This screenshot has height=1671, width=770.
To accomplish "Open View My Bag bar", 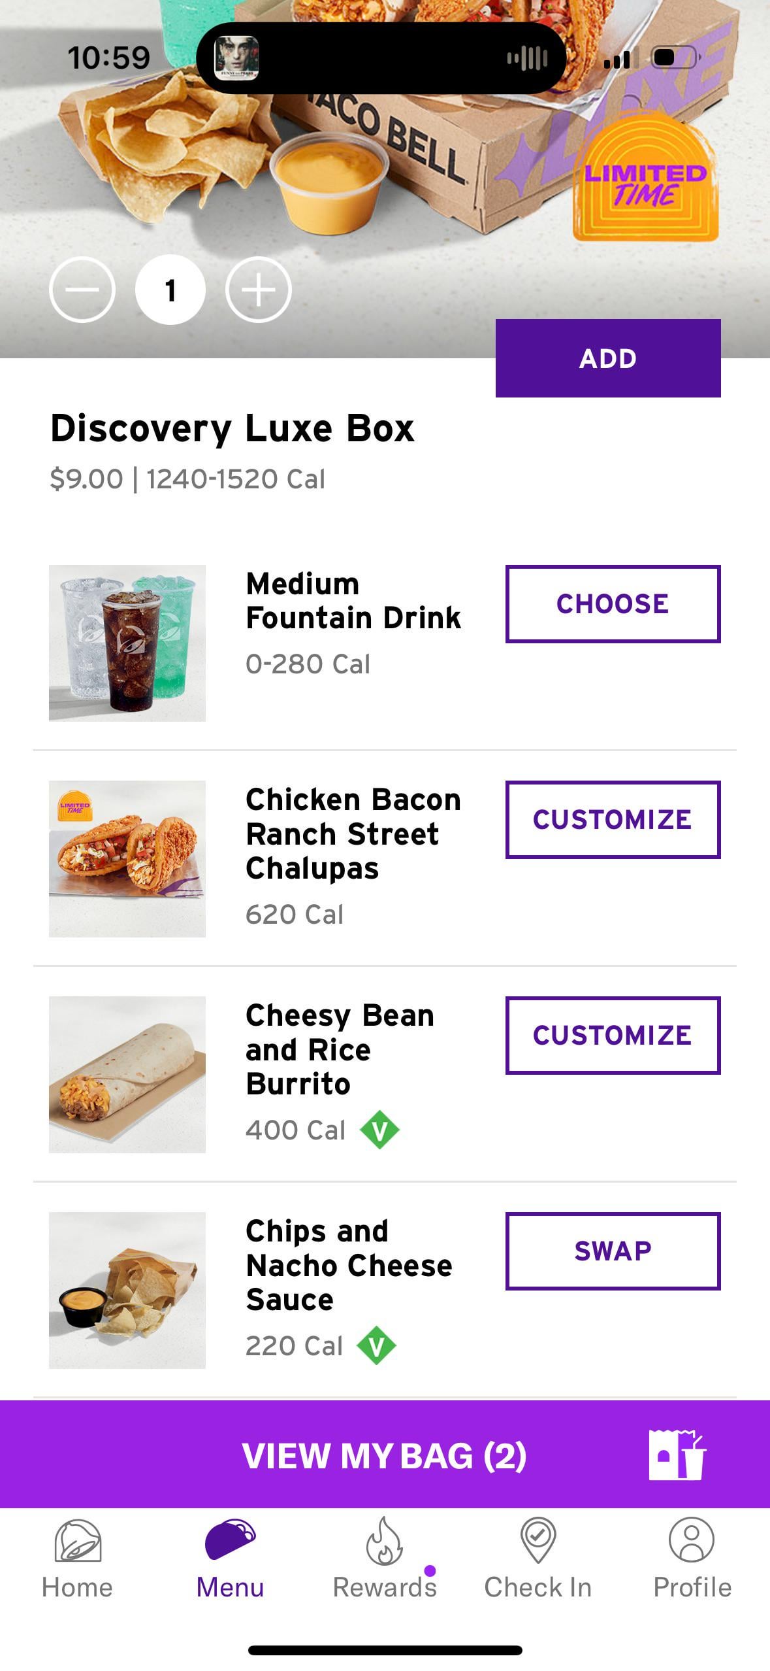I will tap(384, 1455).
